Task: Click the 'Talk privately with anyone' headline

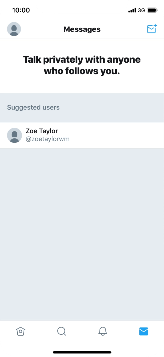Action: tap(82, 59)
